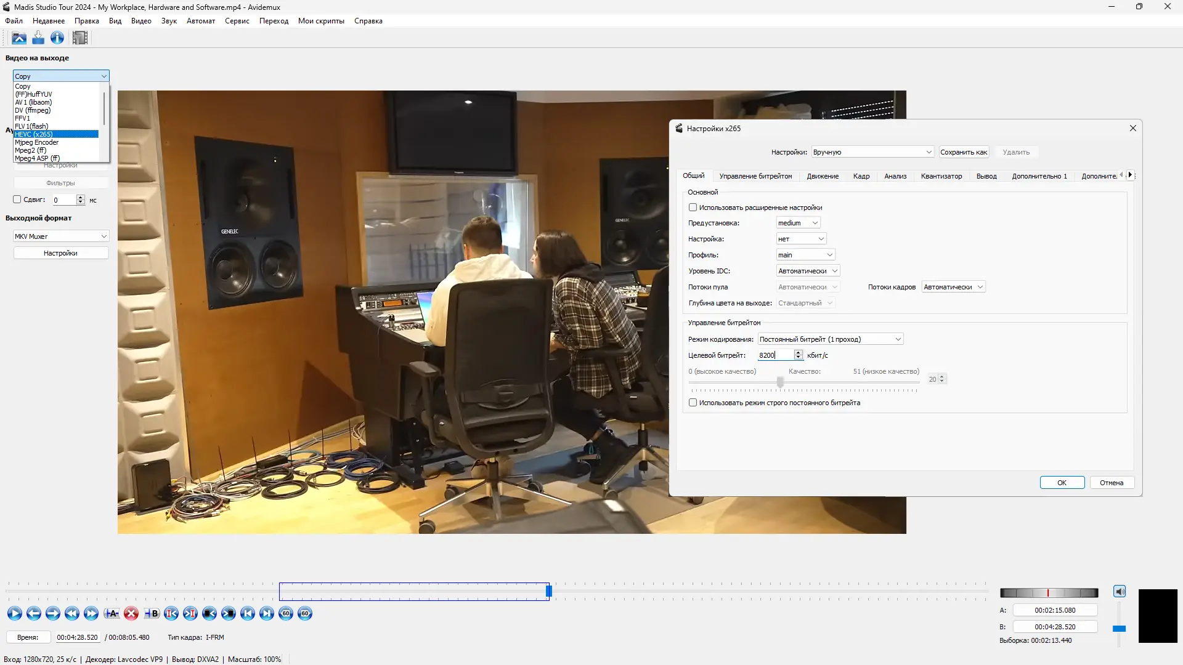Enable the extended settings checkbox
This screenshot has width=1183, height=665.
(x=693, y=208)
